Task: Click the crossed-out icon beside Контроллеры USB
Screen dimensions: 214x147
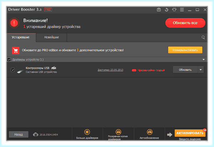Action: click(x=53, y=68)
